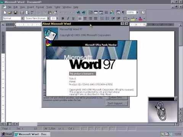Click the Decrease Indent icon

tap(113, 19)
